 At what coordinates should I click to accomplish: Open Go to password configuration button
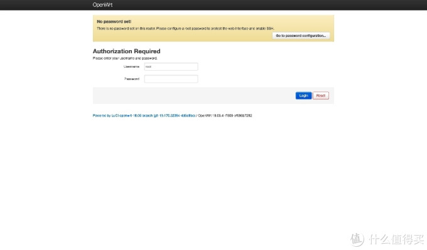pyautogui.click(x=301, y=36)
